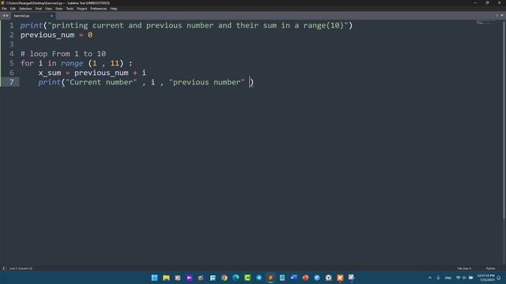Click line number 1 in the gutter

(x=11, y=25)
